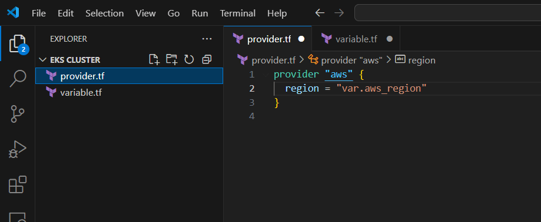Screen dimensions: 541x222
Task: Open the Search view in activity bar
Action: click(x=18, y=79)
